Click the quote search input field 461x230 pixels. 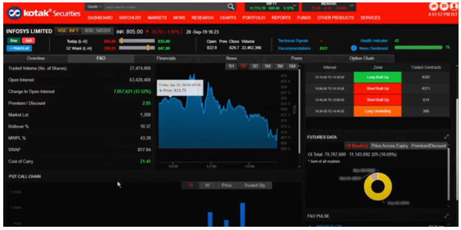click(164, 7)
